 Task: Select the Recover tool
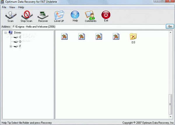click(x=43, y=17)
